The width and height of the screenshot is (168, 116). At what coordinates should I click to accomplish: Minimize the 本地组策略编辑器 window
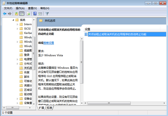[x=148, y=3]
